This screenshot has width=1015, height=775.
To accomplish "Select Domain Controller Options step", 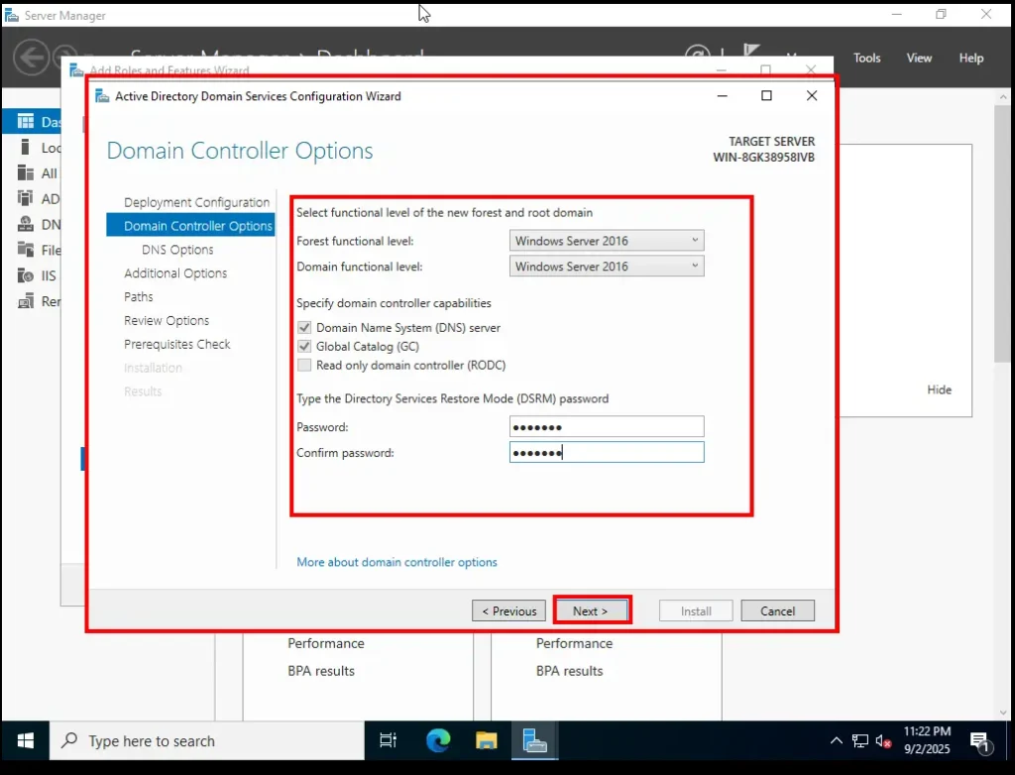I will [190, 225].
